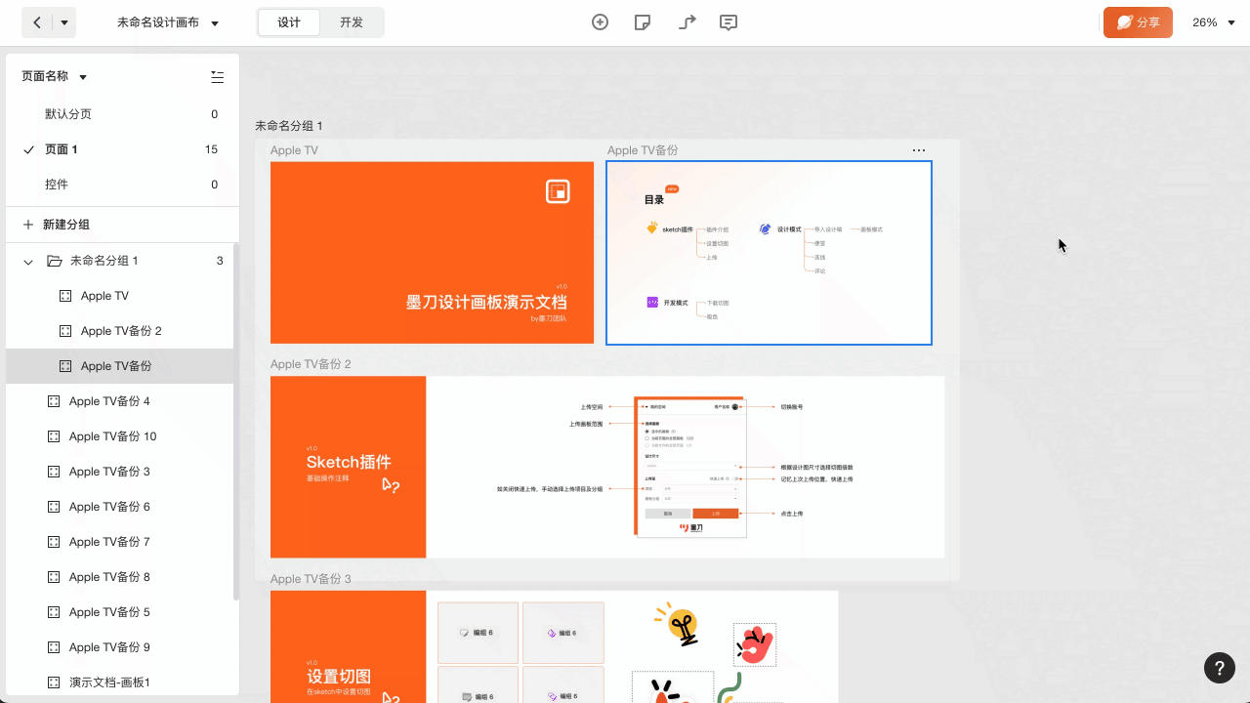This screenshot has height=703, width=1250.
Task: Select Apple TV备份 7 in the list
Action: tap(119, 542)
